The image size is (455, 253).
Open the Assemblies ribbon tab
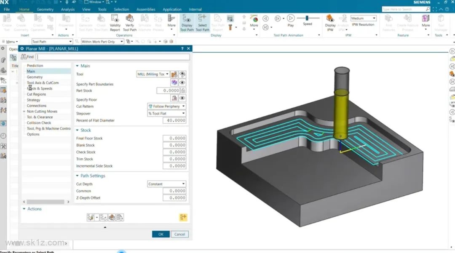146,9
